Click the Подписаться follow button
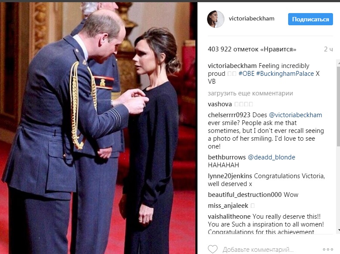The image size is (340, 254). point(310,19)
